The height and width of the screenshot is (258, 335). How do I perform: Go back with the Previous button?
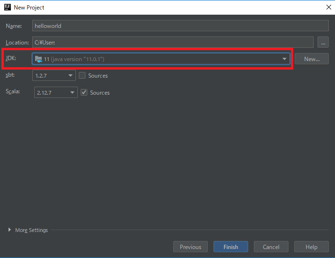190,247
